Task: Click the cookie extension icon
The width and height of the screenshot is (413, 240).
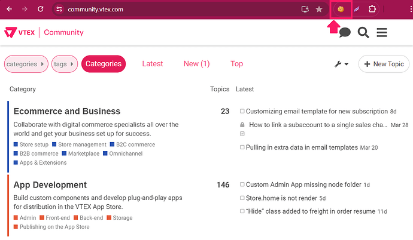Action: (340, 10)
